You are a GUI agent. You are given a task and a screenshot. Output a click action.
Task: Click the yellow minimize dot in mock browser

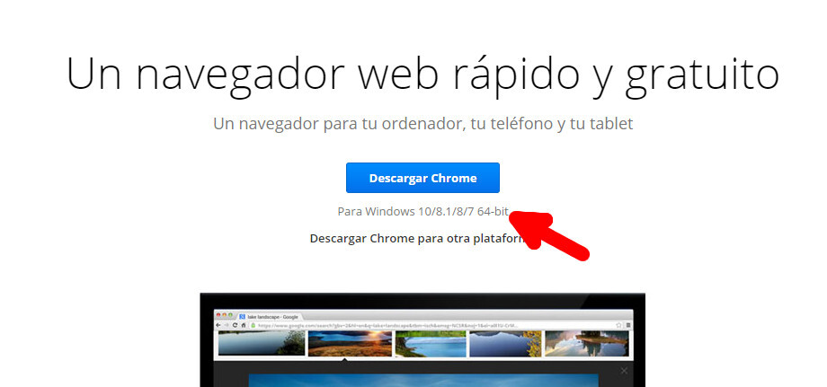[224, 315]
